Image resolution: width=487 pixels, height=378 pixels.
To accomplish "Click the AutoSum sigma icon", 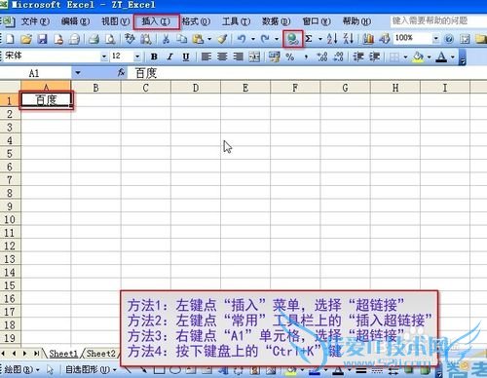I will click(x=309, y=39).
